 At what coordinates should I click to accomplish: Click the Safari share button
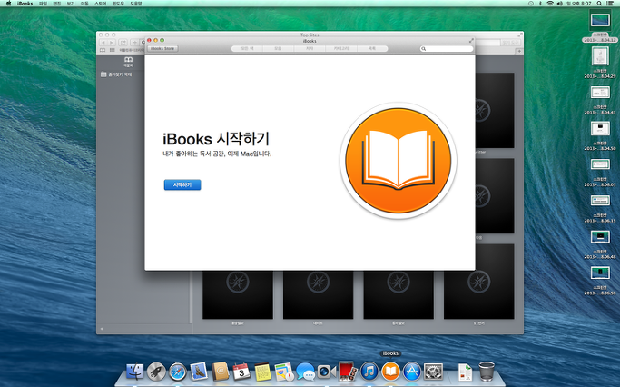[123, 43]
